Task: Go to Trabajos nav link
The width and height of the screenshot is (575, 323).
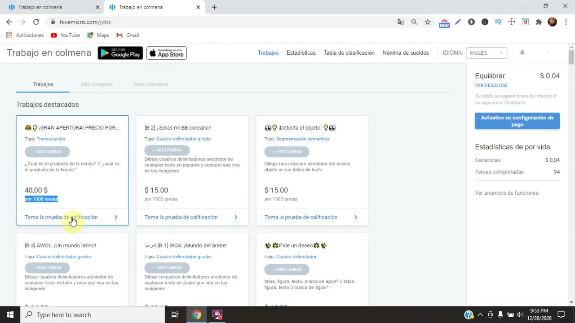Action: pyautogui.click(x=268, y=52)
